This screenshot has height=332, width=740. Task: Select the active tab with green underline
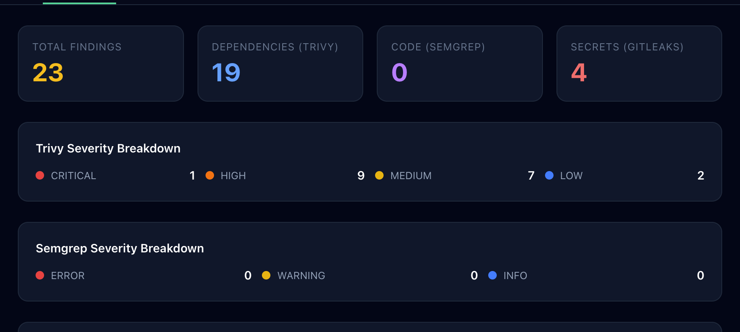tap(79, 2)
